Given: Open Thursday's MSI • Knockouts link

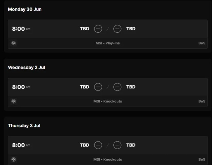Looking at the screenshot, I should 107,159.
